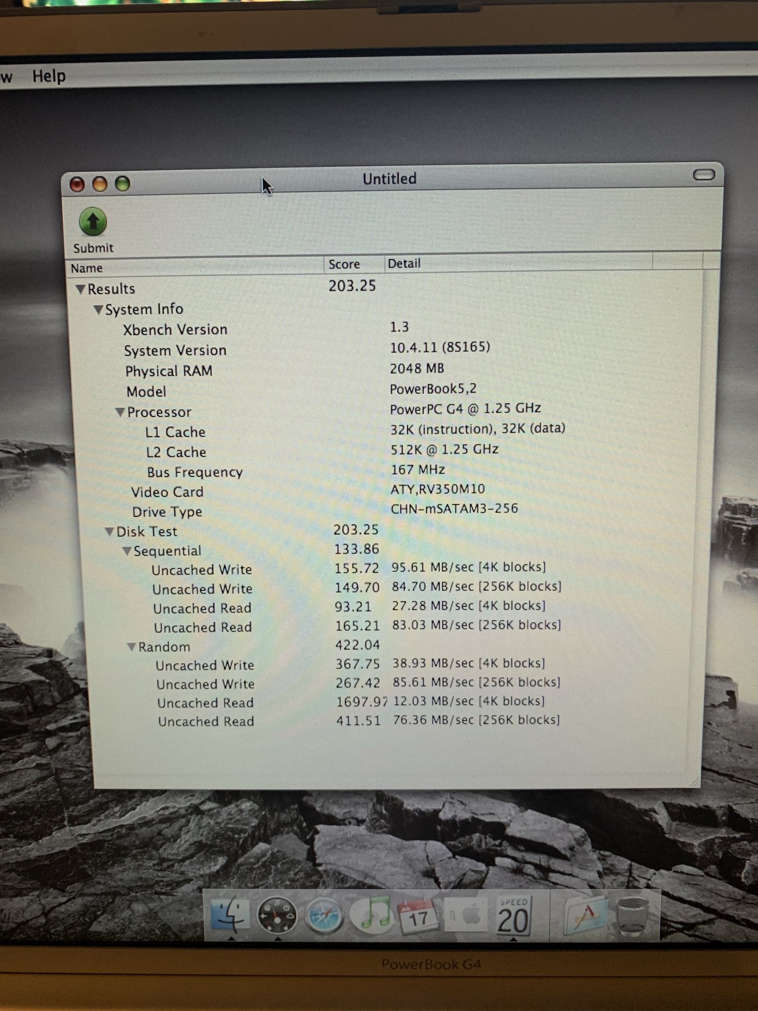Viewport: 758px width, 1011px height.
Task: Click the green Submit arrow icon
Action: 92,221
